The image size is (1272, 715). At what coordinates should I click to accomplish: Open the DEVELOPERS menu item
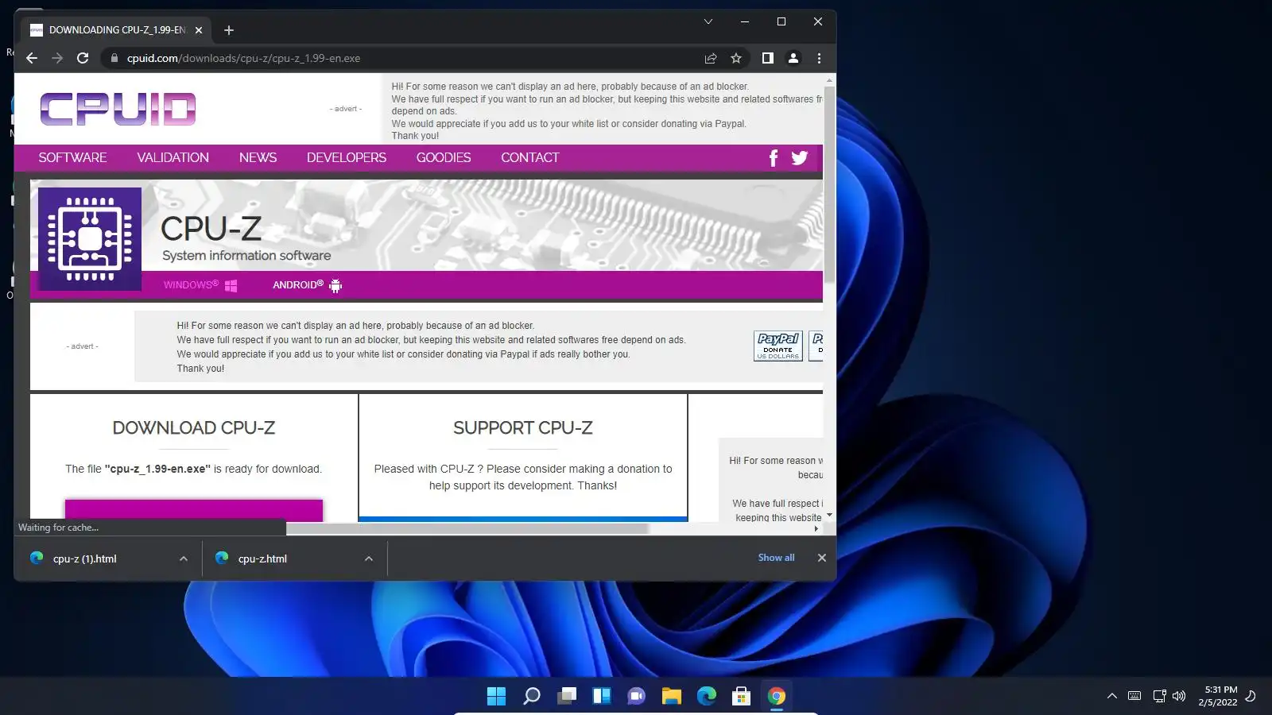pyautogui.click(x=347, y=157)
